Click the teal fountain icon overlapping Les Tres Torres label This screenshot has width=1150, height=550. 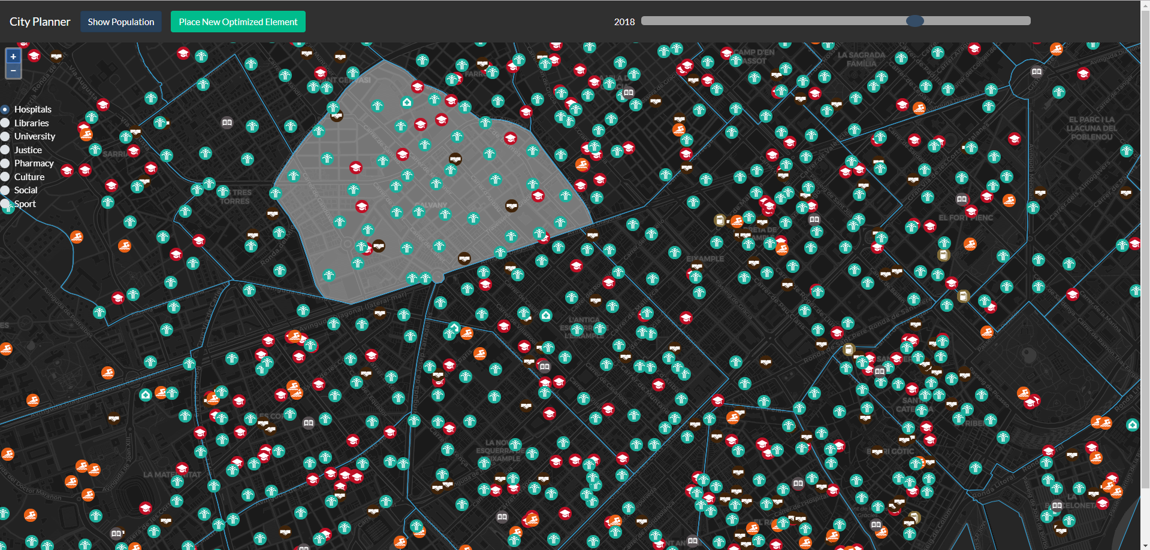click(x=223, y=192)
